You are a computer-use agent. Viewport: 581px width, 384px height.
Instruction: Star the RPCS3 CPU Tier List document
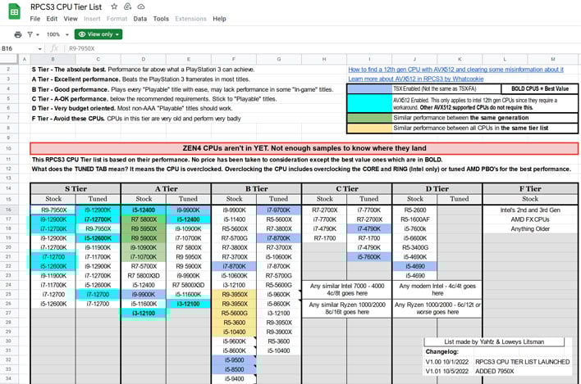pyautogui.click(x=114, y=7)
